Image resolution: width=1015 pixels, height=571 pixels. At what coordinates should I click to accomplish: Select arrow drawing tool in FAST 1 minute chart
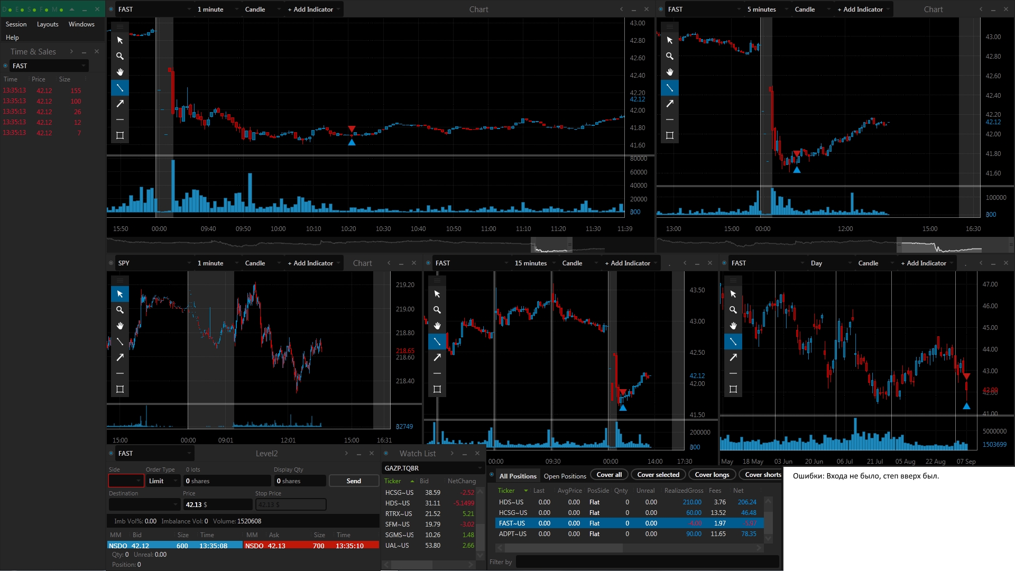(120, 104)
